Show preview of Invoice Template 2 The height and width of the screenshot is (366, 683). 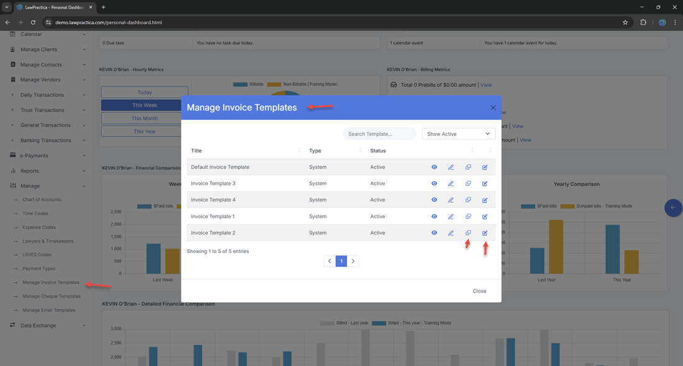pos(434,233)
